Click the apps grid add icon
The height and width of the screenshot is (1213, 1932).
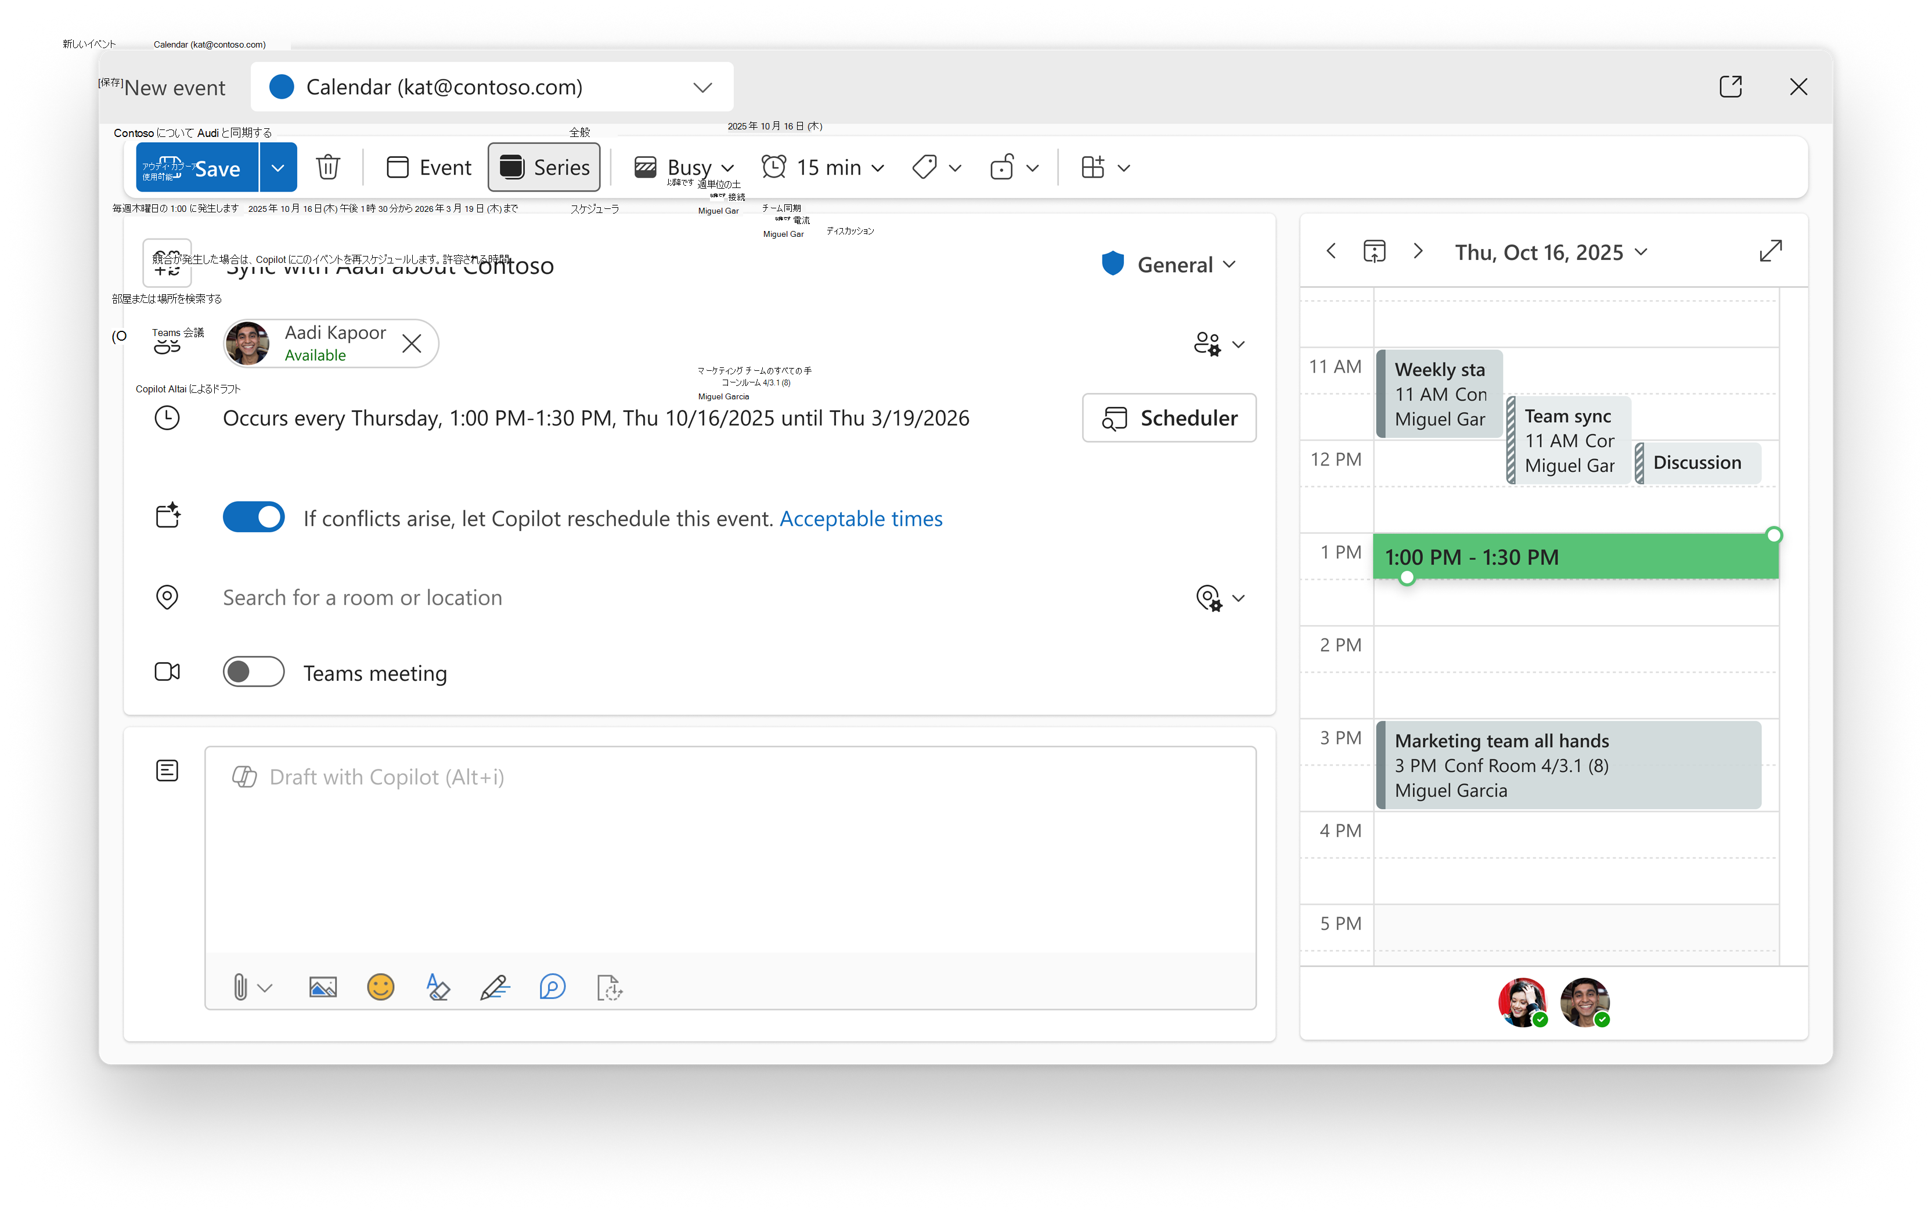1093,168
